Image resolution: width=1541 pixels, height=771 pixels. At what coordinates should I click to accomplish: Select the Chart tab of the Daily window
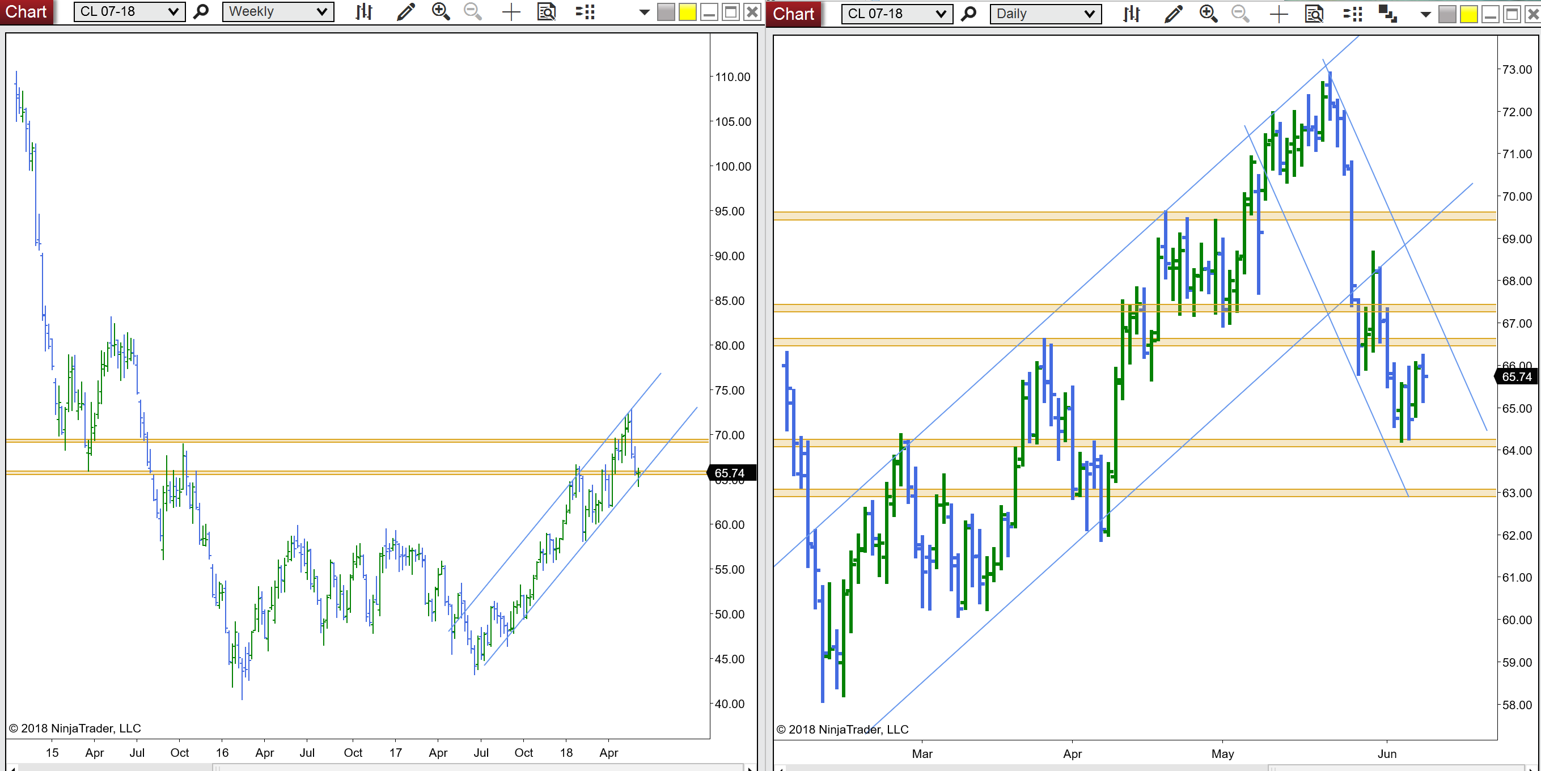[794, 14]
